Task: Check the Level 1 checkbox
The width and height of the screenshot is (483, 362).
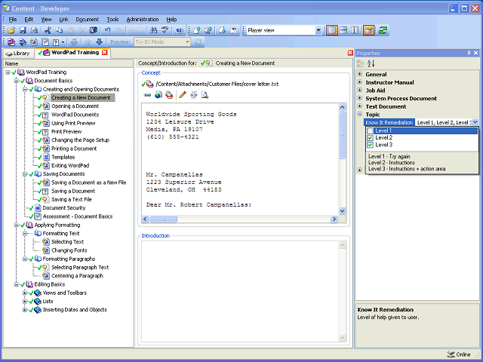Action: [x=370, y=130]
